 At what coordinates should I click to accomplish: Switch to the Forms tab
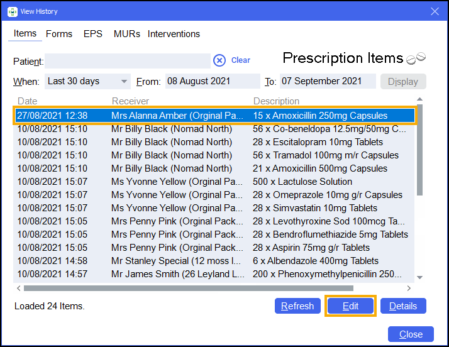pos(59,34)
